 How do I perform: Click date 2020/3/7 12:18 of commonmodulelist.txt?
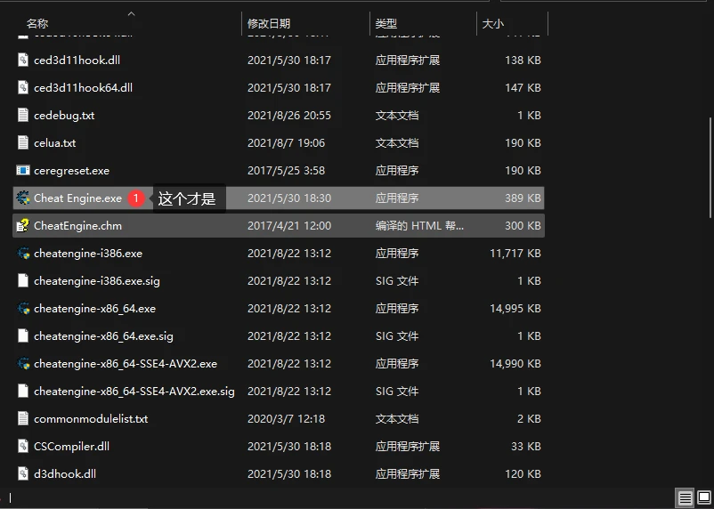(287, 418)
